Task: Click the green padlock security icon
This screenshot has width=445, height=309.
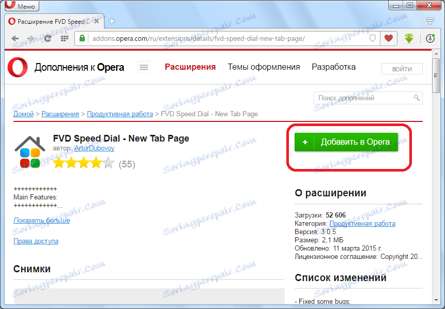Action: point(82,38)
